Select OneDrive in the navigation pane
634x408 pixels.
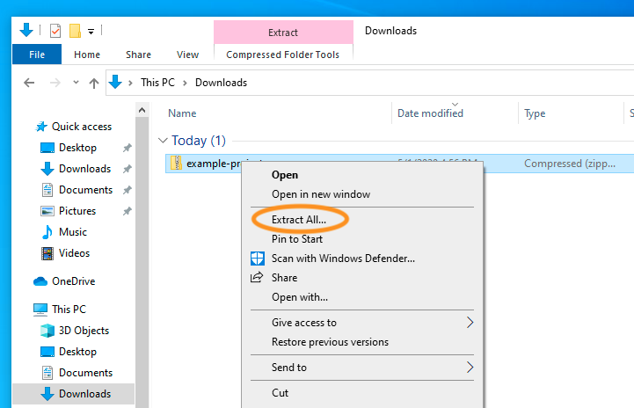tap(73, 281)
